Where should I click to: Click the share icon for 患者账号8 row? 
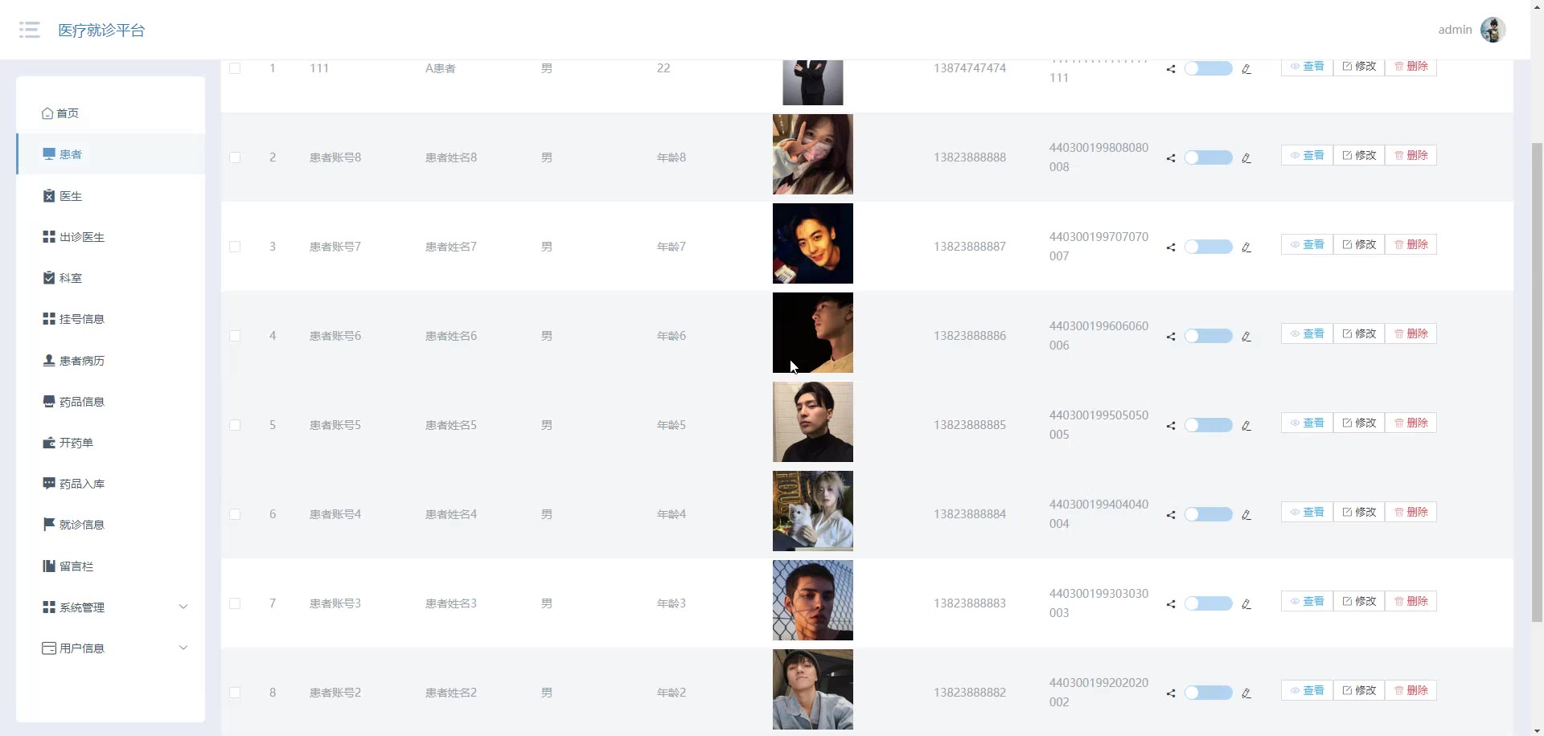tap(1171, 158)
